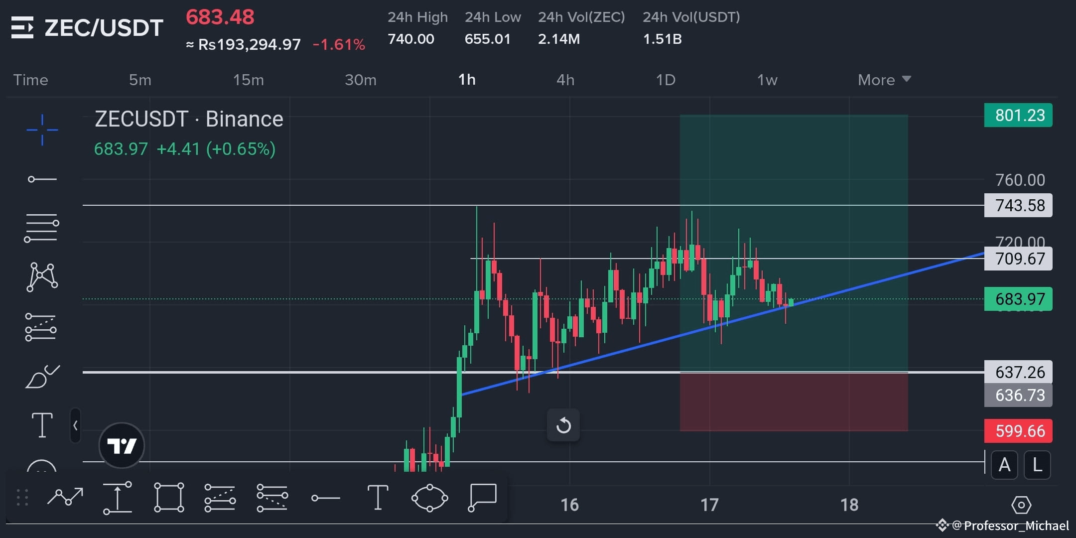
Task: Switch to the Time chart view
Action: [x=31, y=80]
